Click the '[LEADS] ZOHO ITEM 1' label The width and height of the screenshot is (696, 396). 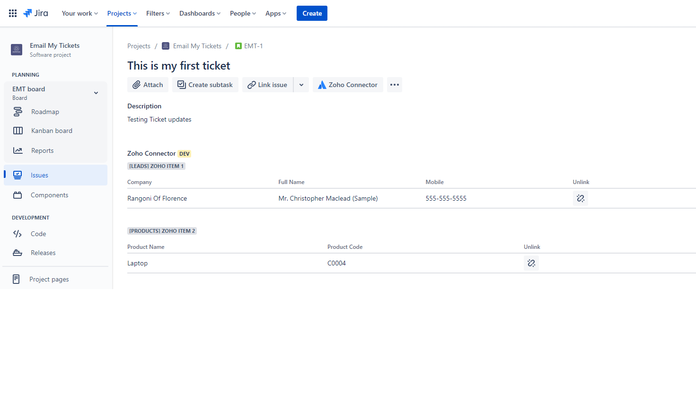point(156,166)
